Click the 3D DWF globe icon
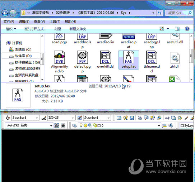The width and height of the screenshot is (195, 182). click(159, 118)
